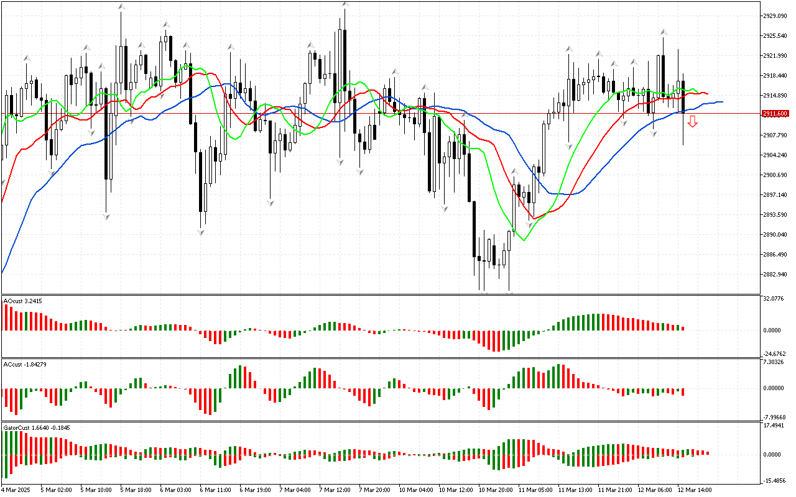Click the -15.4856 value on the GatorCust scale
796x497 pixels.
775,480
